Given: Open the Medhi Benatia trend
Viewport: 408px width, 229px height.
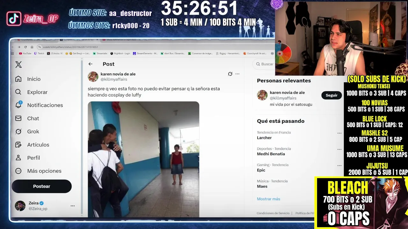Looking at the screenshot, I should [x=271, y=154].
